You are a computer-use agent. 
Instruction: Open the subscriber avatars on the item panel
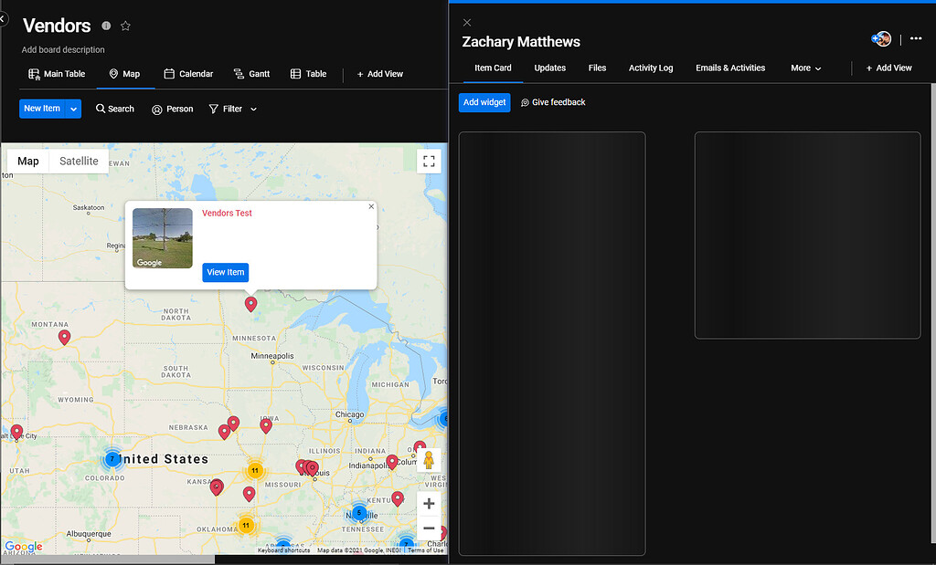[881, 39]
